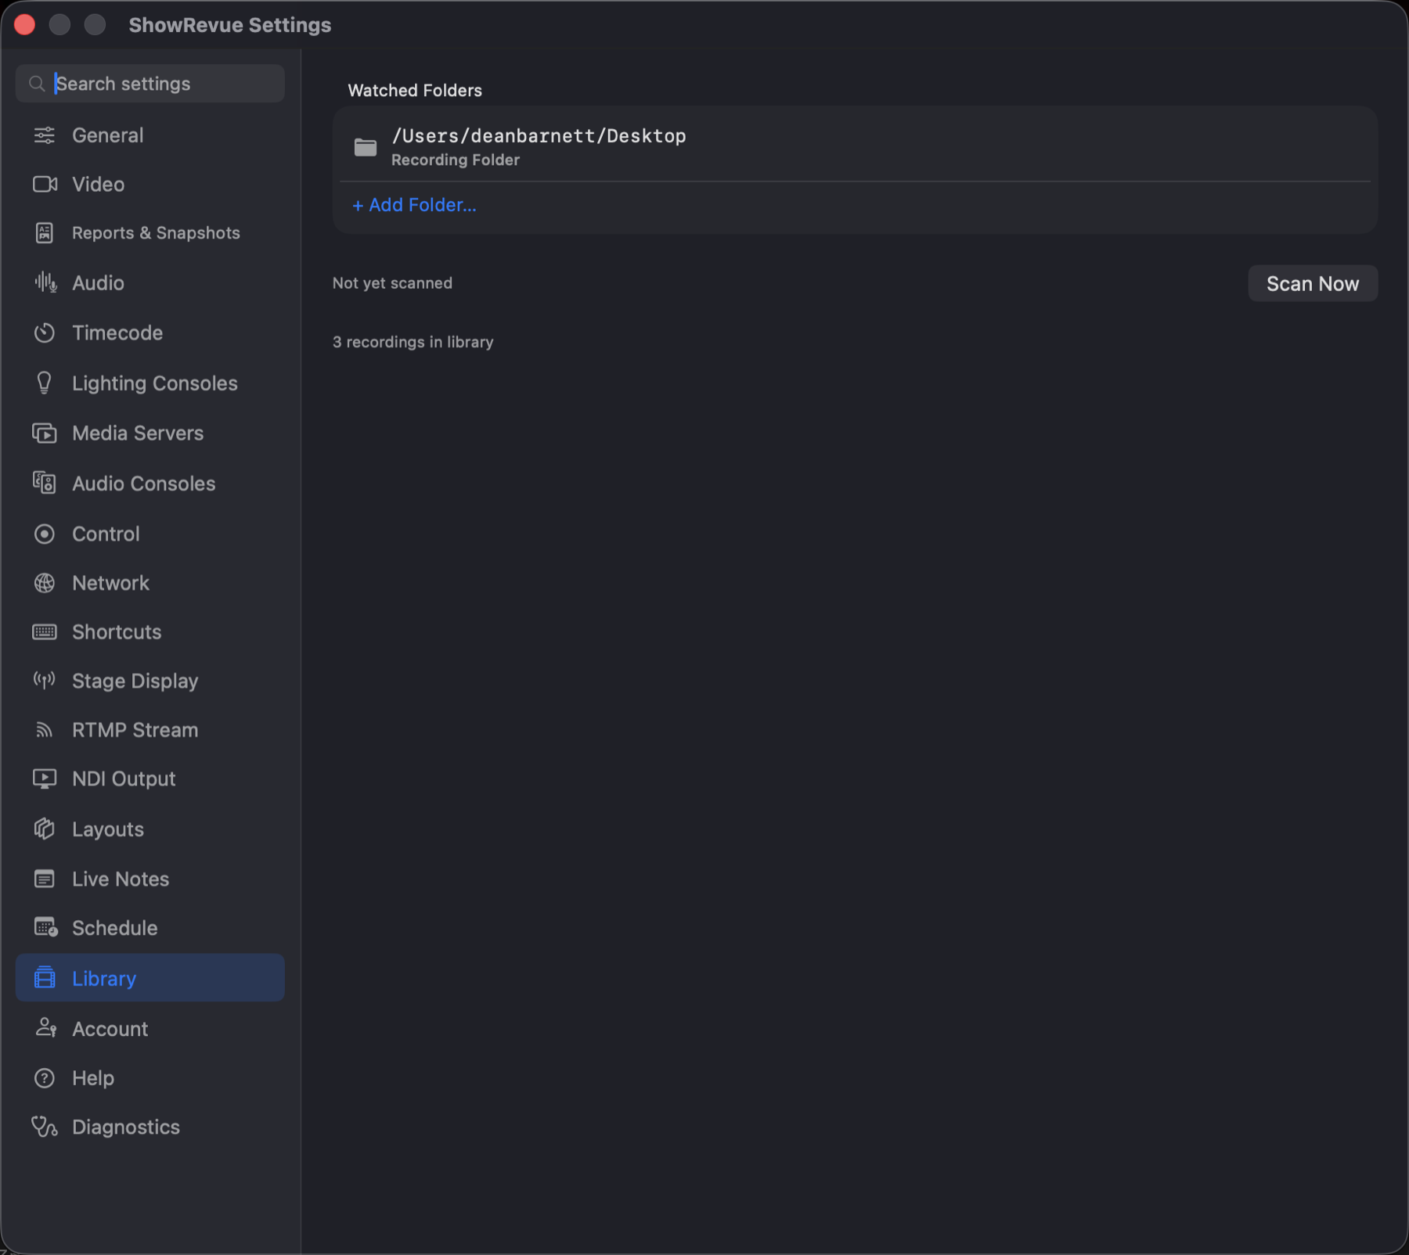Open Network settings
The image size is (1409, 1255).
tap(150, 583)
